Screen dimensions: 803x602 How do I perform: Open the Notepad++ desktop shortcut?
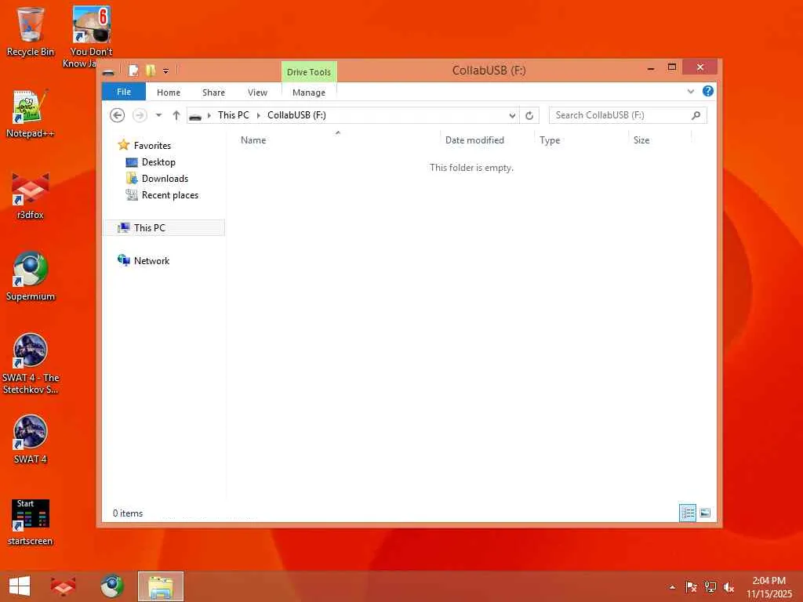31,114
